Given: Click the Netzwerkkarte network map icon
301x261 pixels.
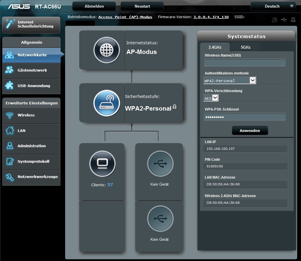Looking at the screenshot, I should [9, 55].
